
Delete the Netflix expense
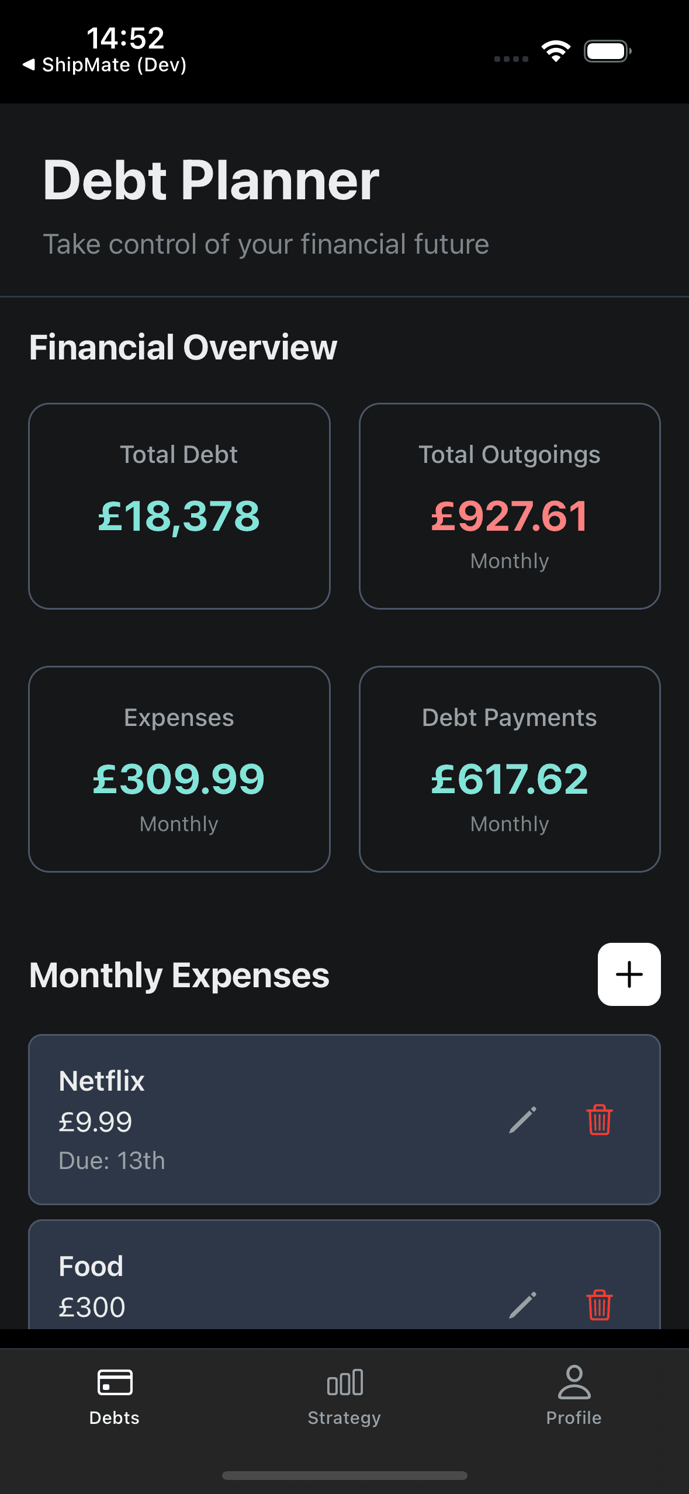(599, 1120)
